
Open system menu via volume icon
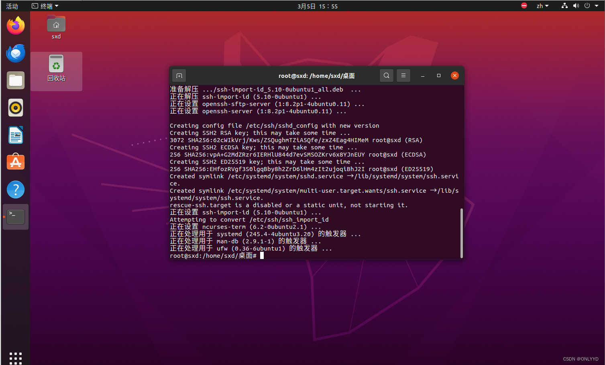576,6
